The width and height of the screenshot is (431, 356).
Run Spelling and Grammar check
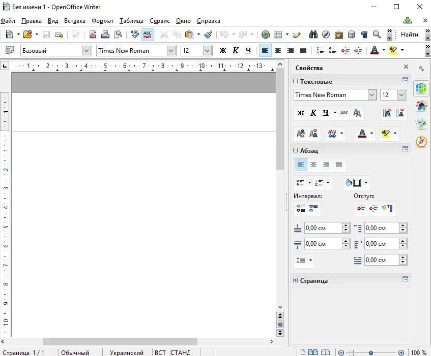135,35
